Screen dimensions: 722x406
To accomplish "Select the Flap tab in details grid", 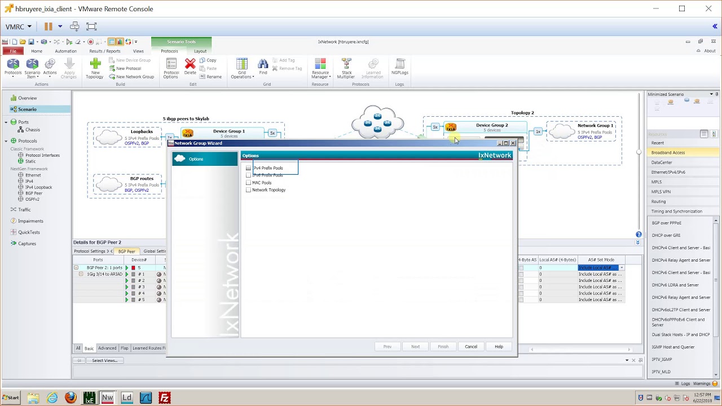I will [x=124, y=348].
